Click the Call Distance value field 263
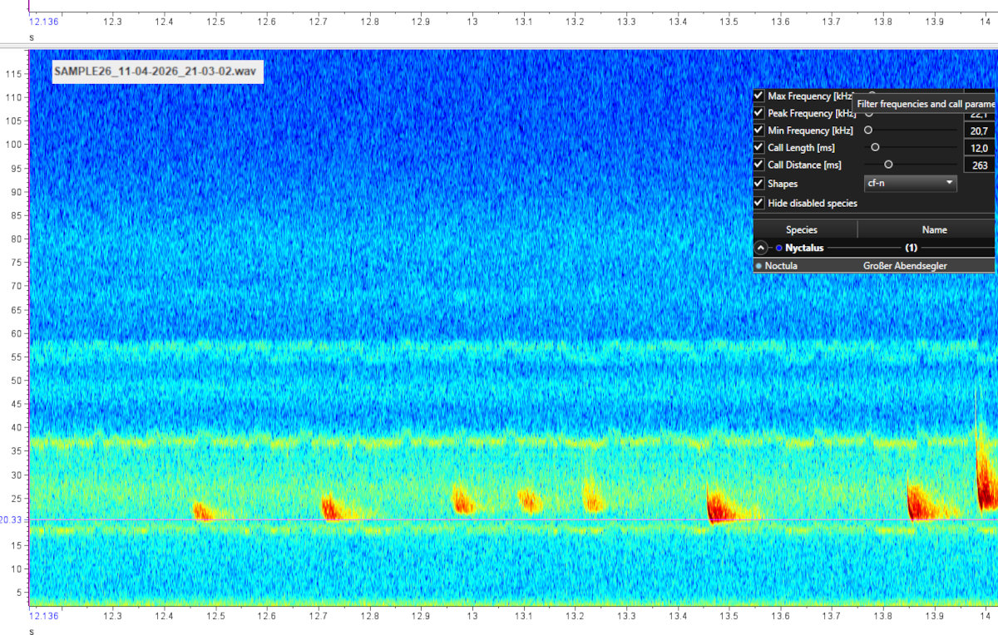Viewport: 998px width, 635px height. click(979, 165)
